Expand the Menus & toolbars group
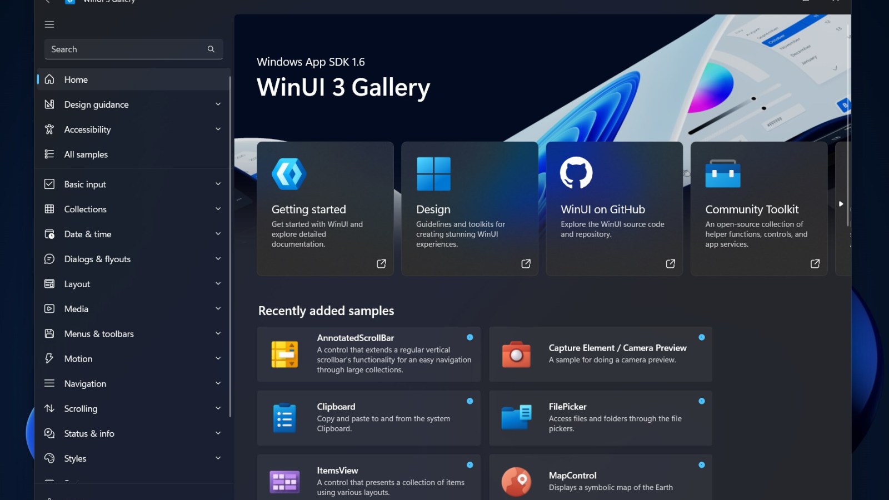 point(218,333)
